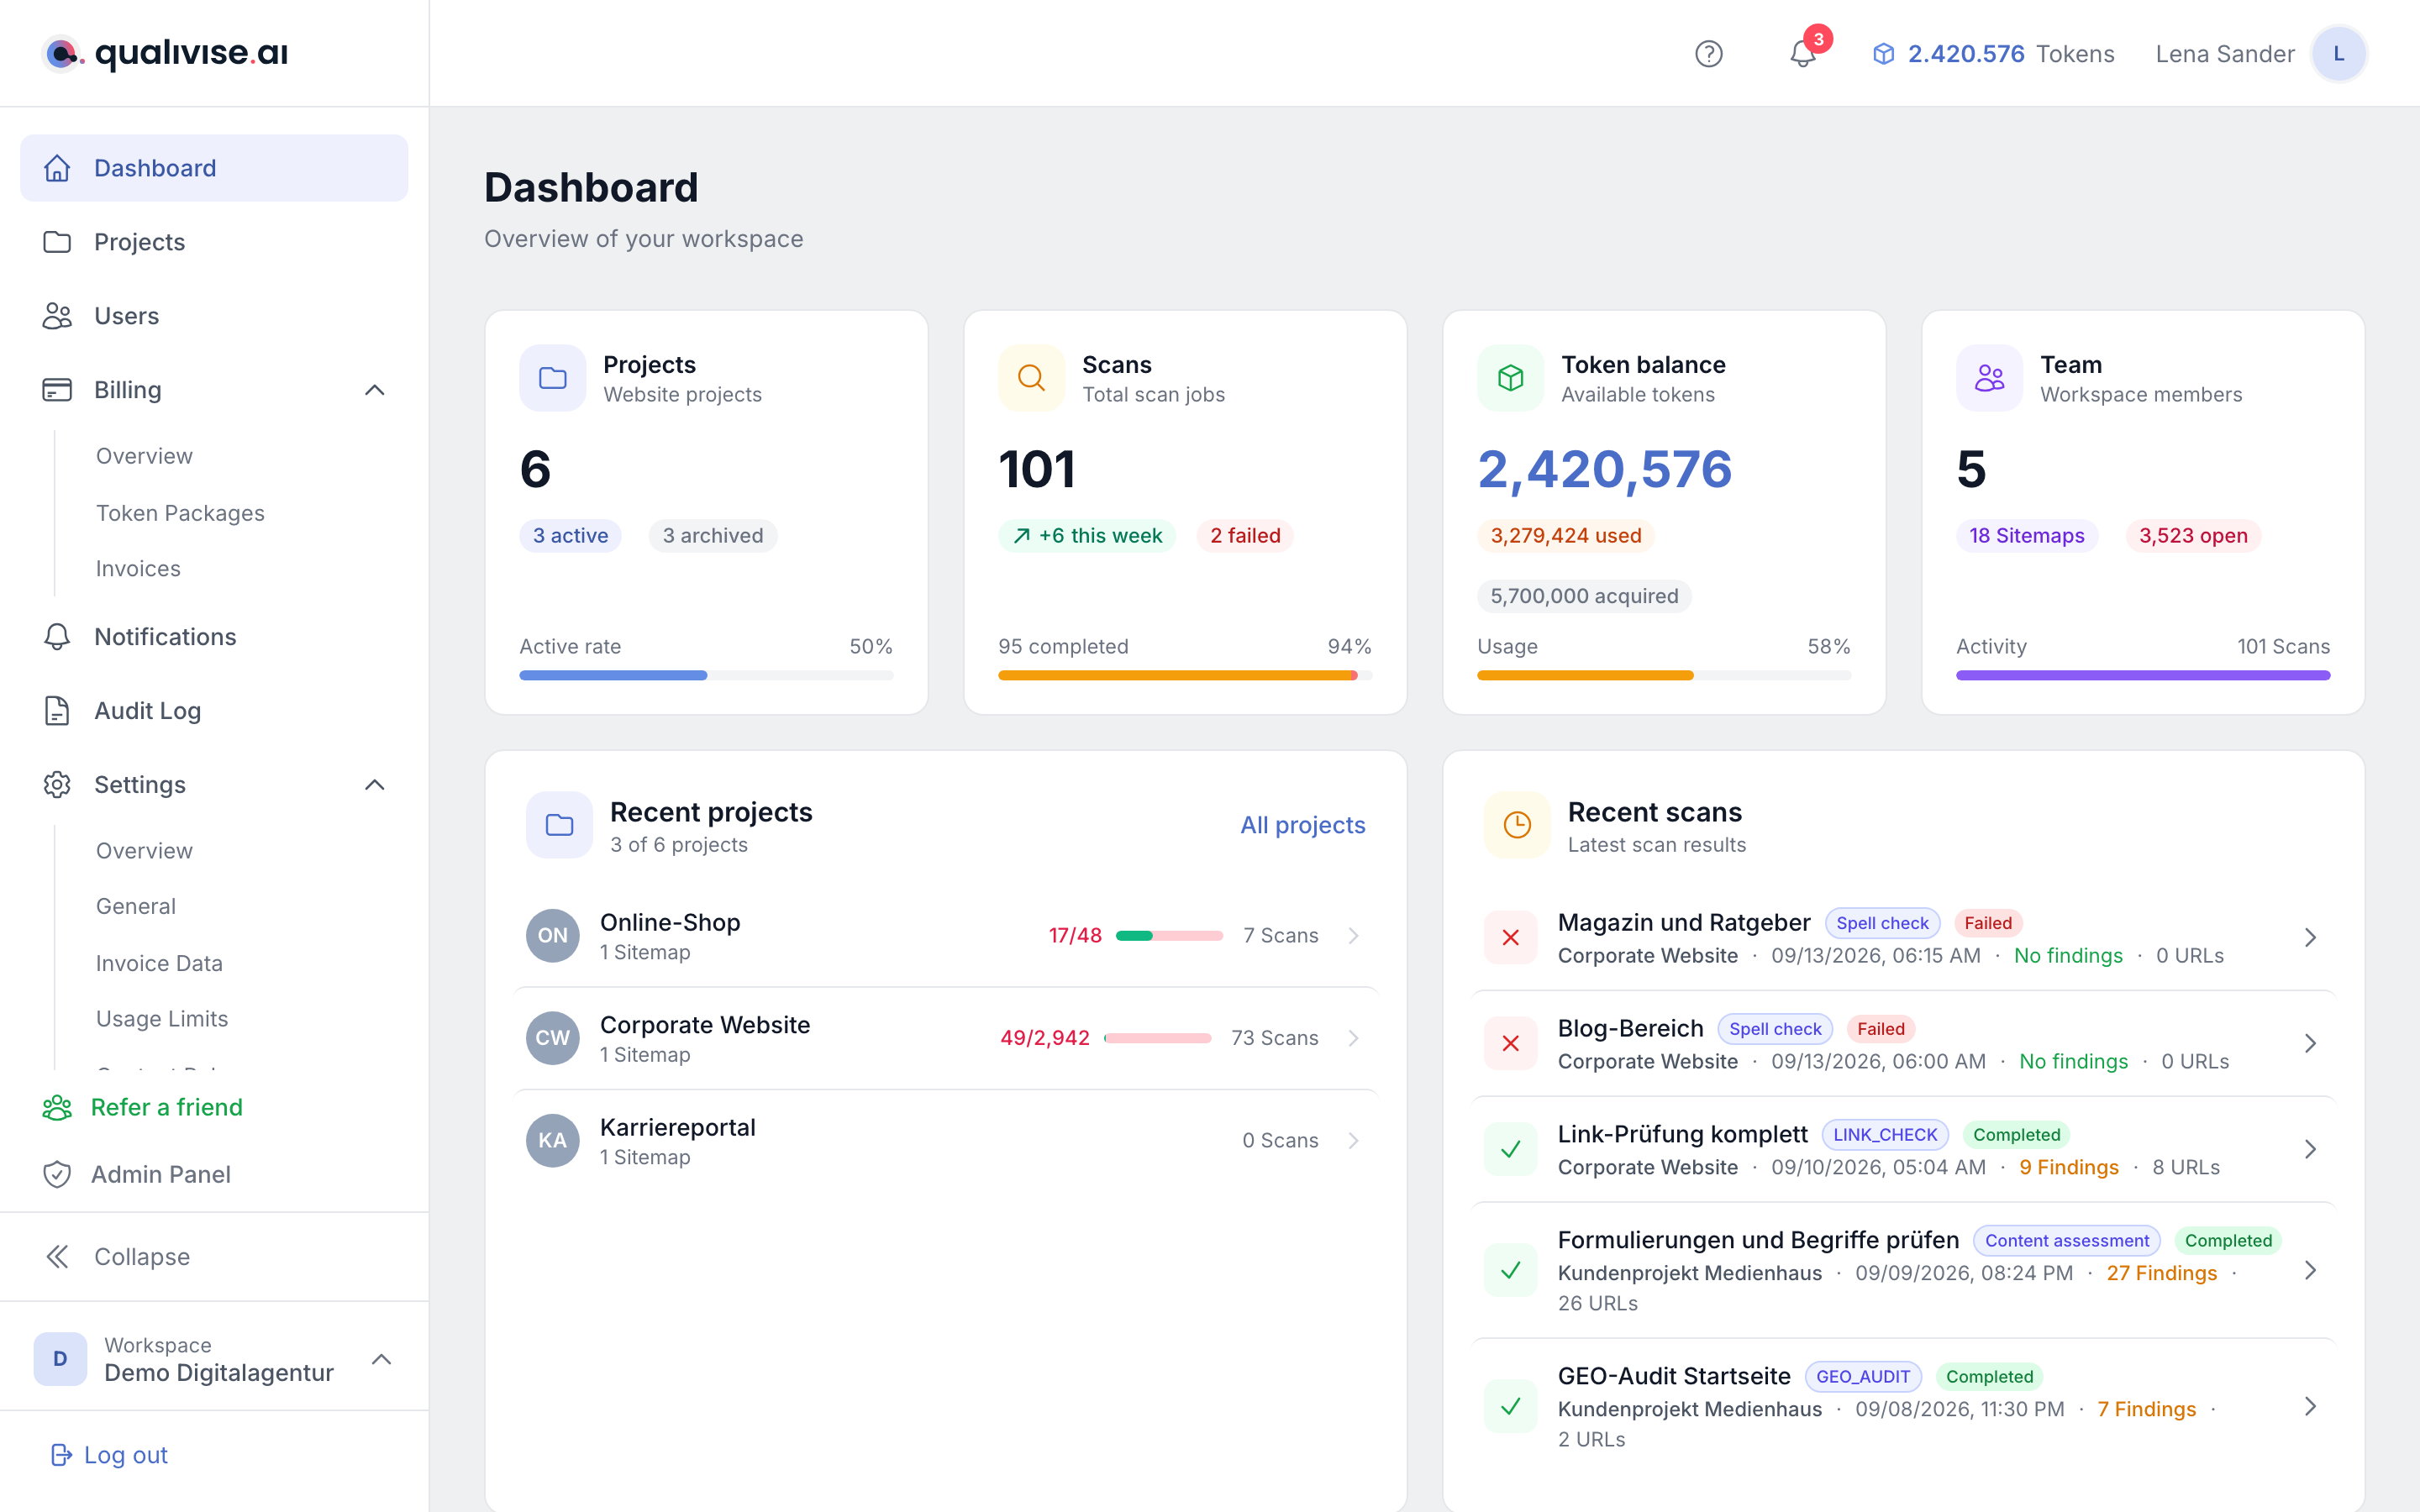Collapse the Billing section chevron
The width and height of the screenshot is (2420, 1512).
[375, 390]
